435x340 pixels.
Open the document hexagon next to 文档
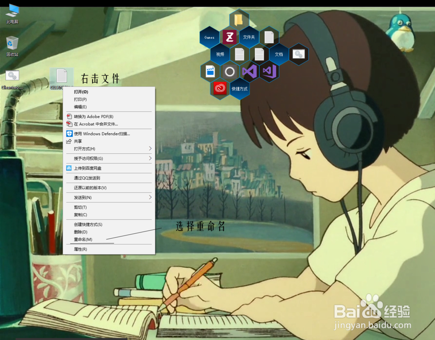(x=259, y=54)
